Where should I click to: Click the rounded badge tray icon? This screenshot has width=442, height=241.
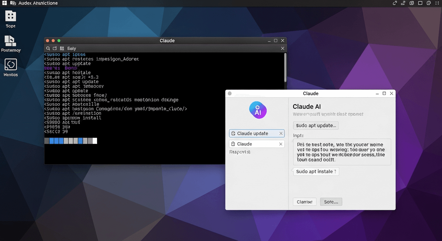[x=412, y=3]
